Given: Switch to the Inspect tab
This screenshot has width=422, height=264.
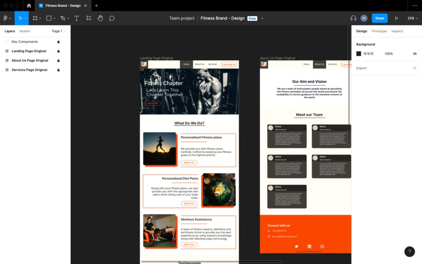Looking at the screenshot, I should 397,31.
